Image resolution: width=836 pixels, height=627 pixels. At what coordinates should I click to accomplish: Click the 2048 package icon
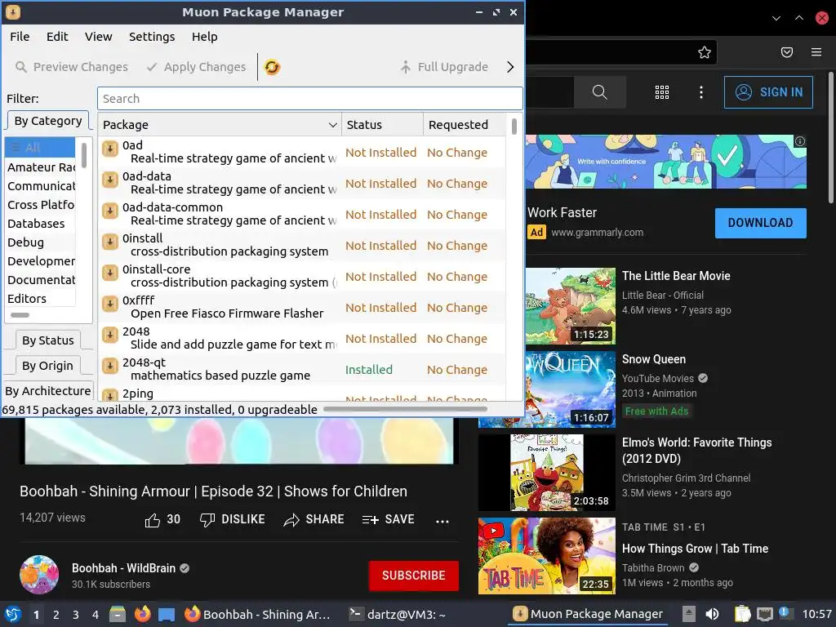(110, 335)
